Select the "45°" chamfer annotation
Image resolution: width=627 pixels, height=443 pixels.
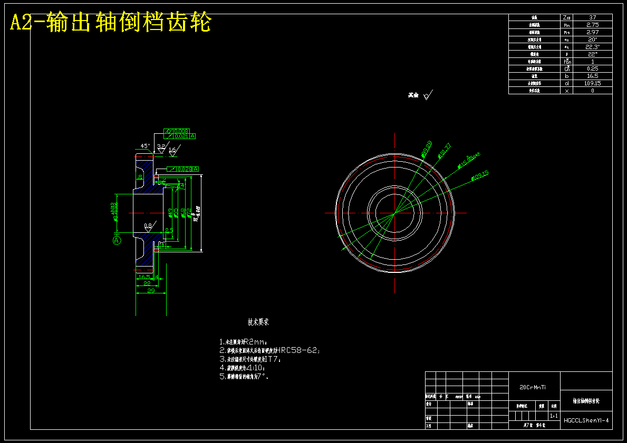point(145,146)
